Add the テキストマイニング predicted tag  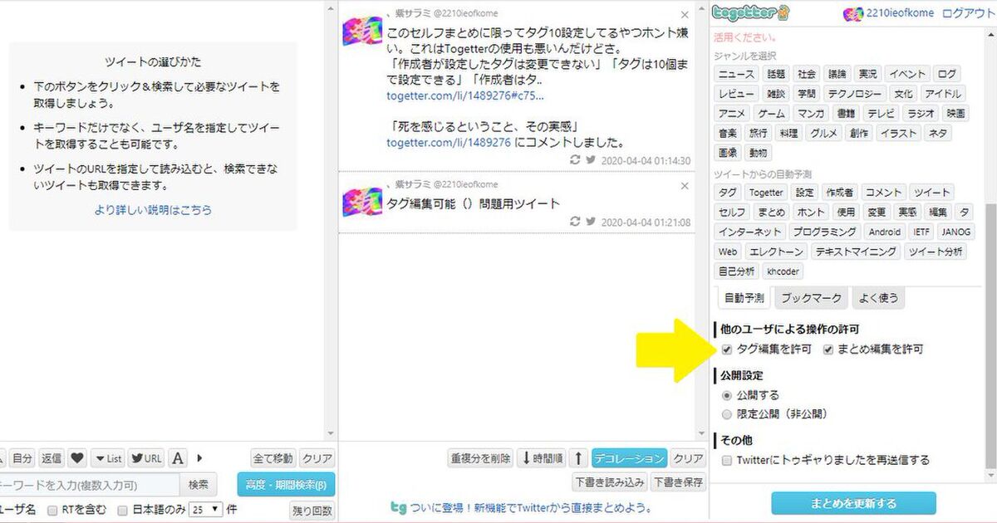click(x=856, y=252)
